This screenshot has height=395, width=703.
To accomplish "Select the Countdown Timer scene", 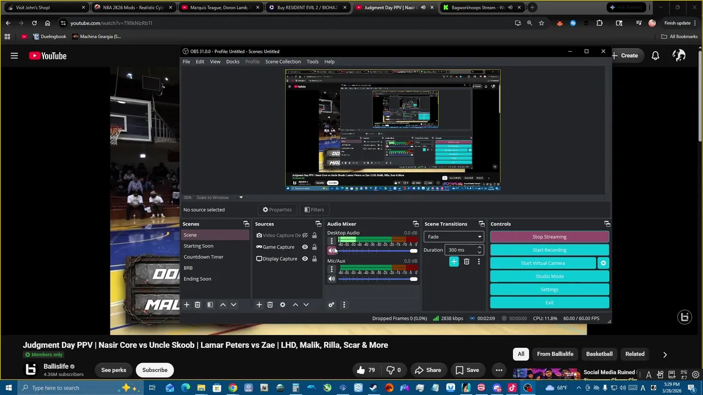I will (x=203, y=257).
